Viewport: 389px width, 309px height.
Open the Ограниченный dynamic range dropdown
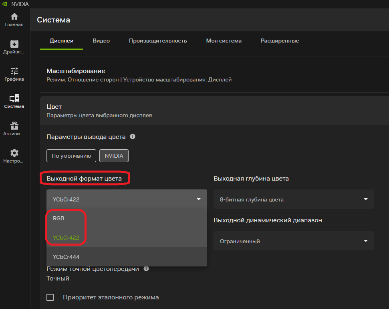(294, 241)
